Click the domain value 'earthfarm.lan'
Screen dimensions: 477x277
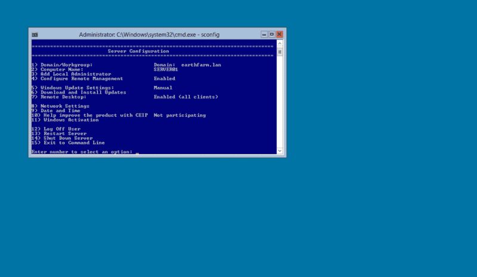click(x=201, y=65)
